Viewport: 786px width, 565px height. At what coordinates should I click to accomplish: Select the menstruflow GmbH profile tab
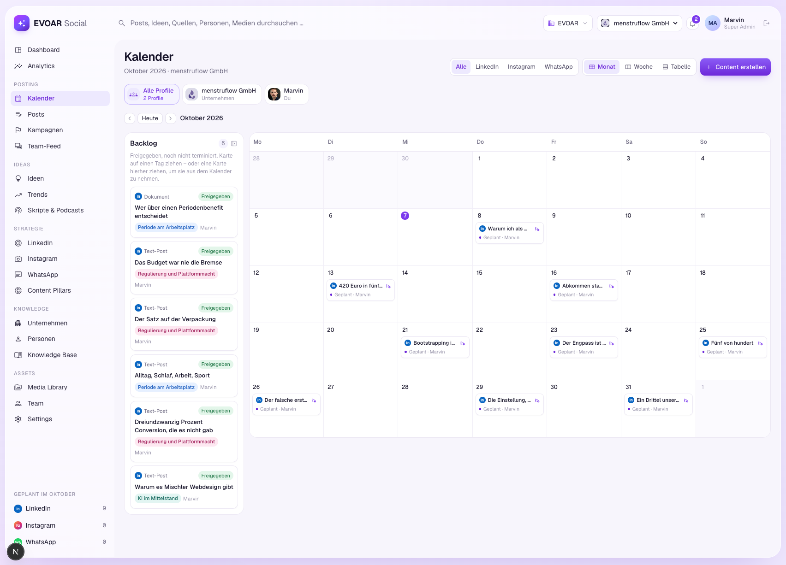click(222, 94)
